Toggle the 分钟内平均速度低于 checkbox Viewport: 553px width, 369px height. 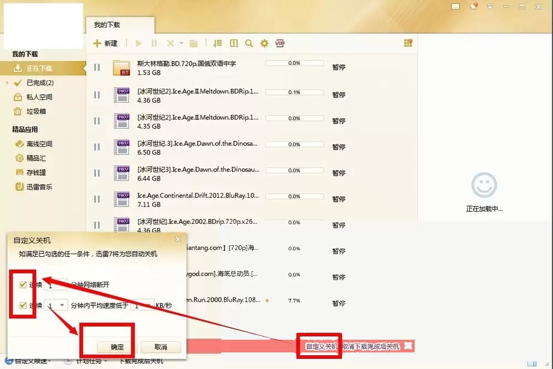pyautogui.click(x=23, y=305)
